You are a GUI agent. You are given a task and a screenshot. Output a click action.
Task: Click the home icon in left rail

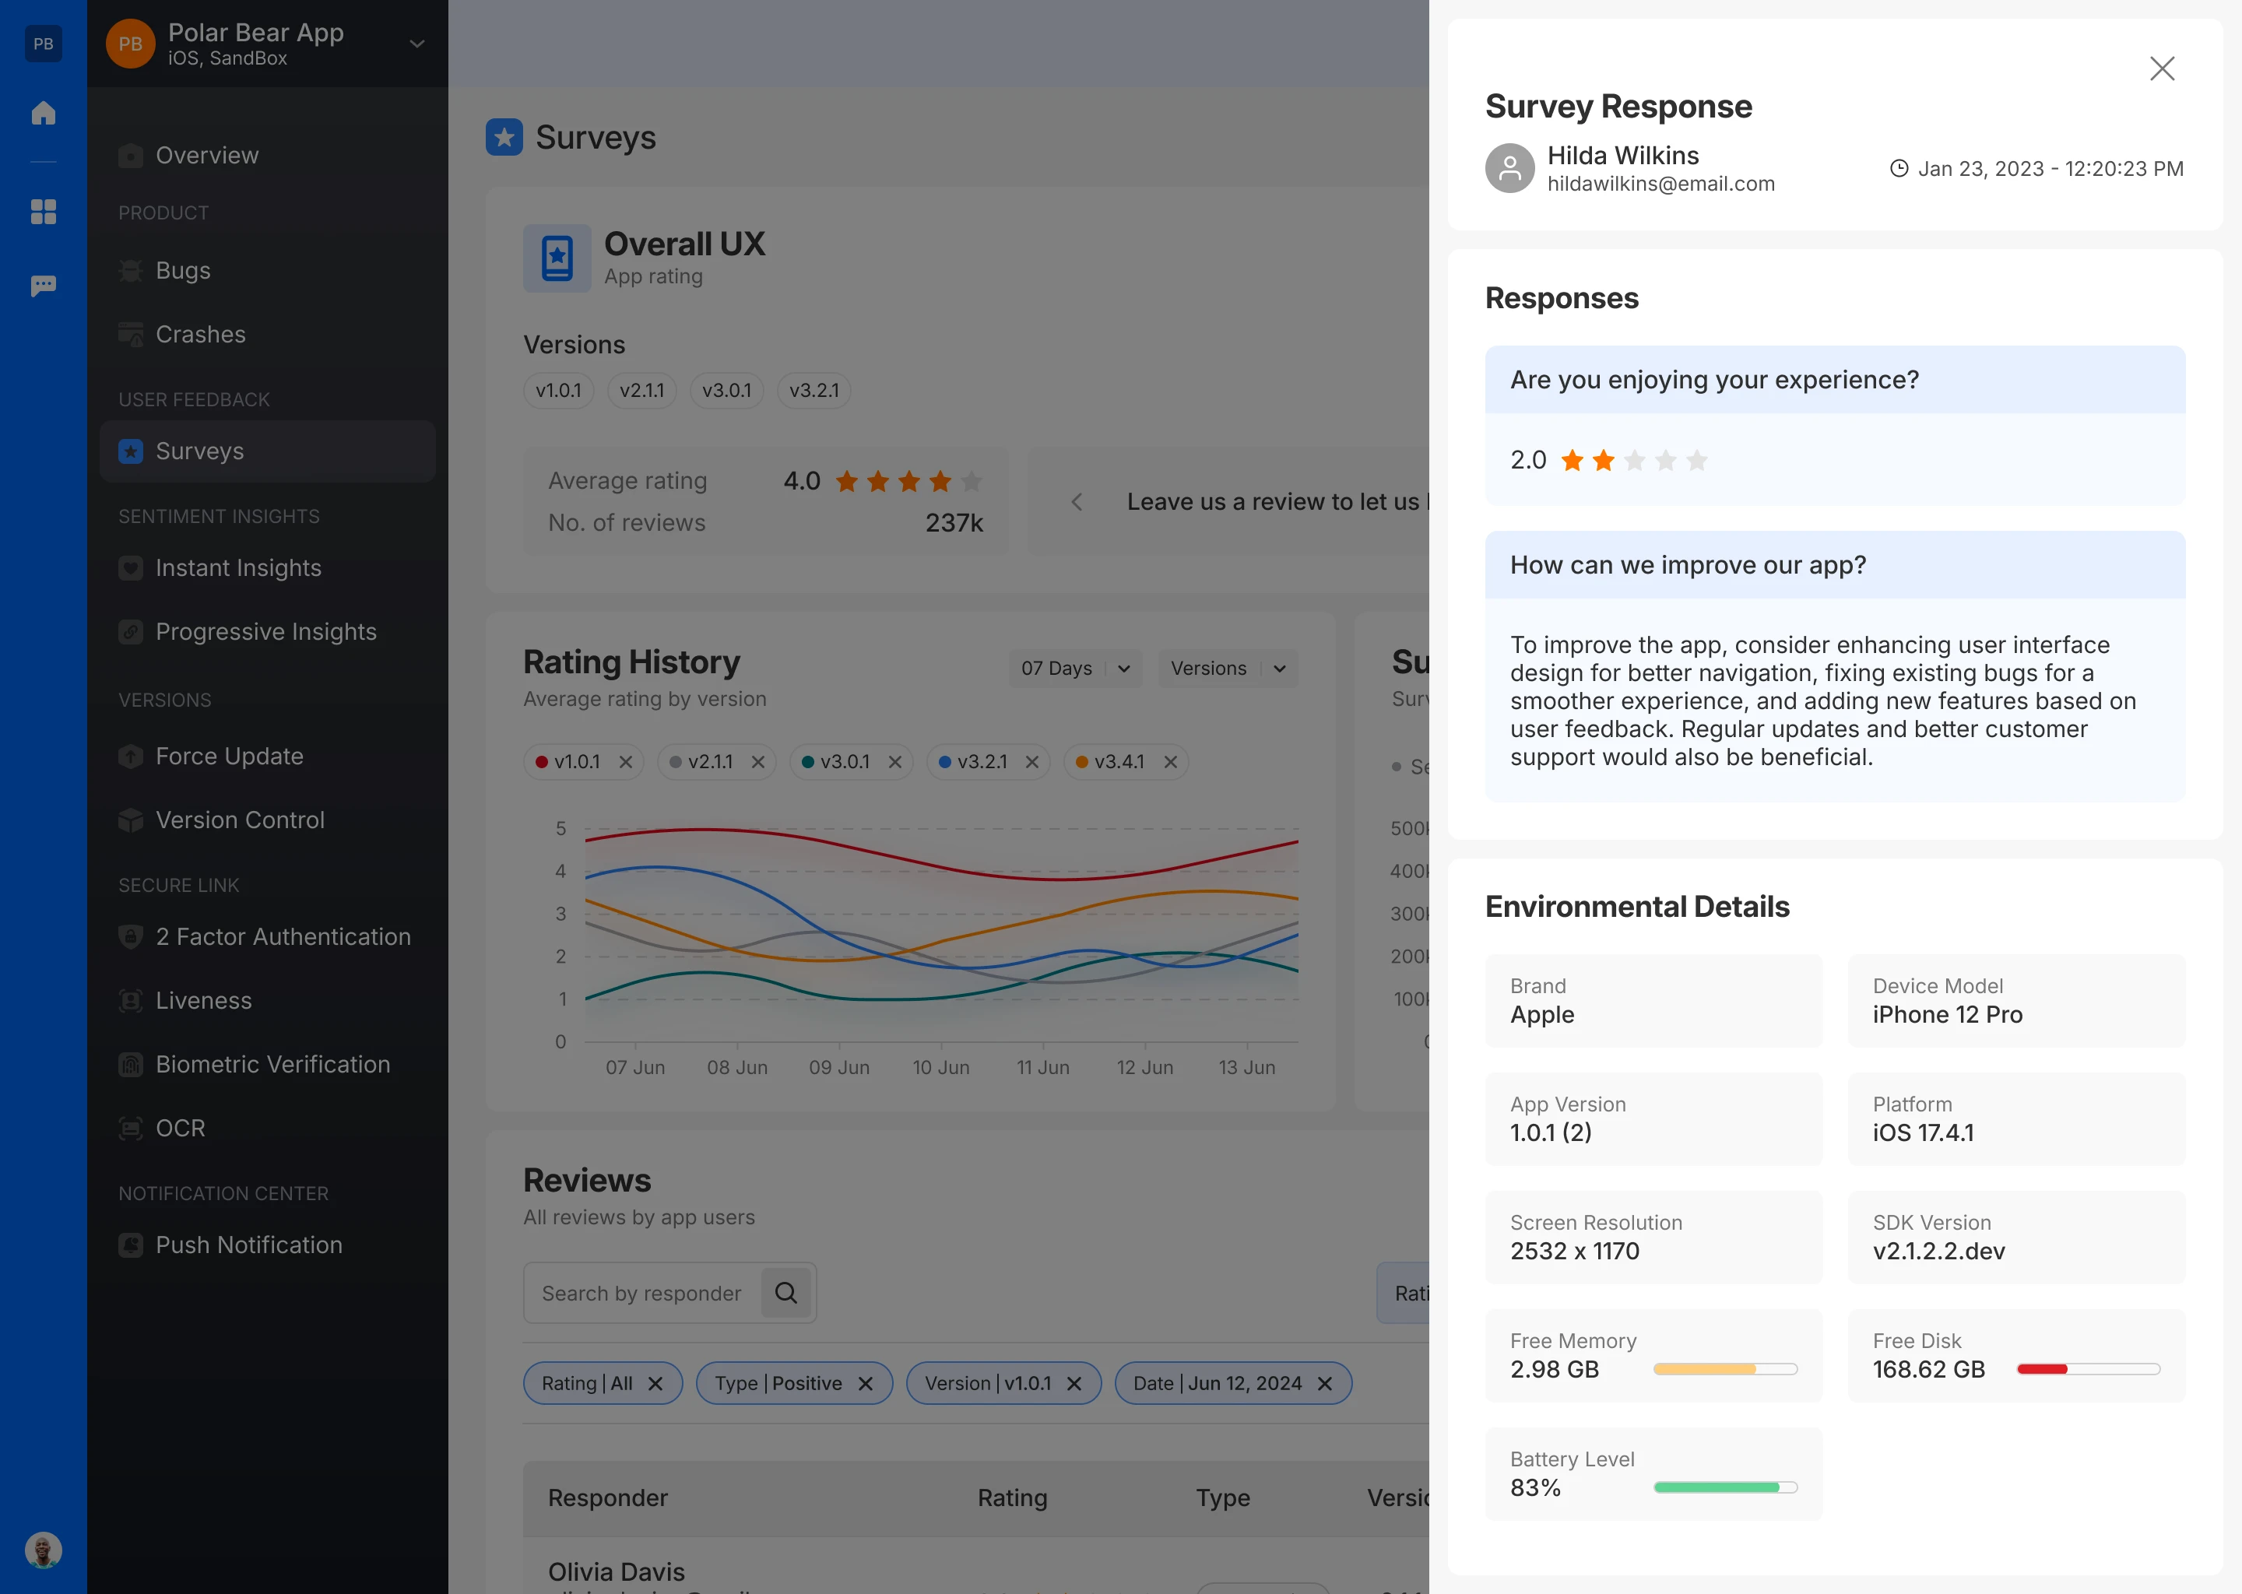pyautogui.click(x=43, y=113)
